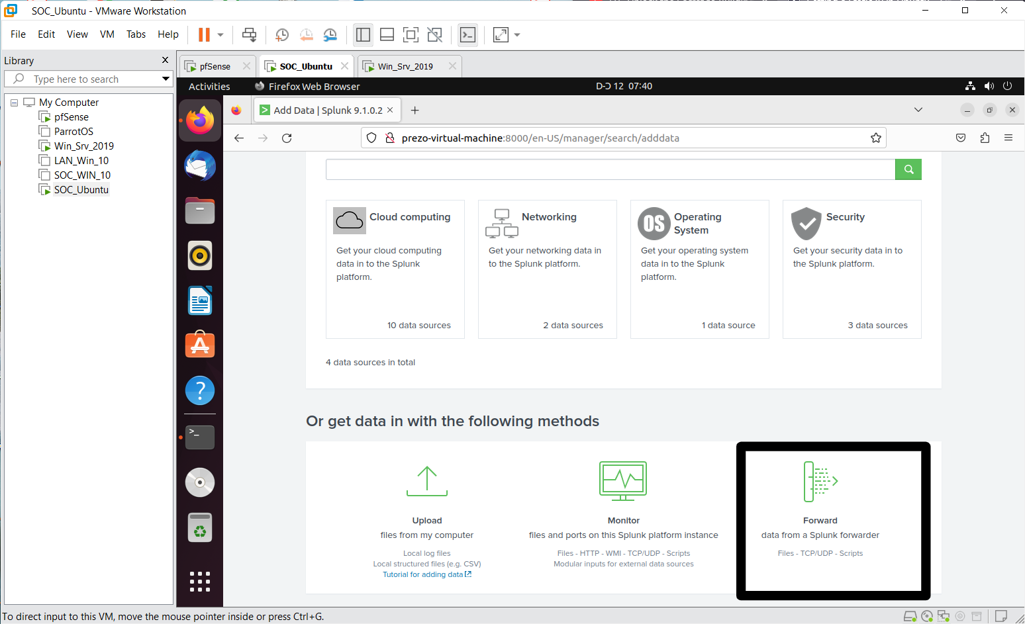Go back in Firefox history

coord(239,138)
